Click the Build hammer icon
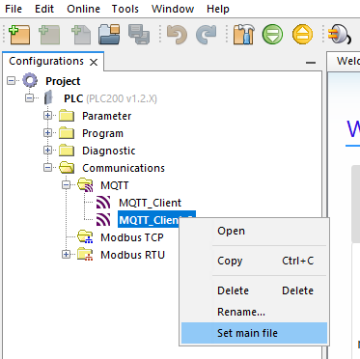This screenshot has width=360, height=359. pos(243,35)
